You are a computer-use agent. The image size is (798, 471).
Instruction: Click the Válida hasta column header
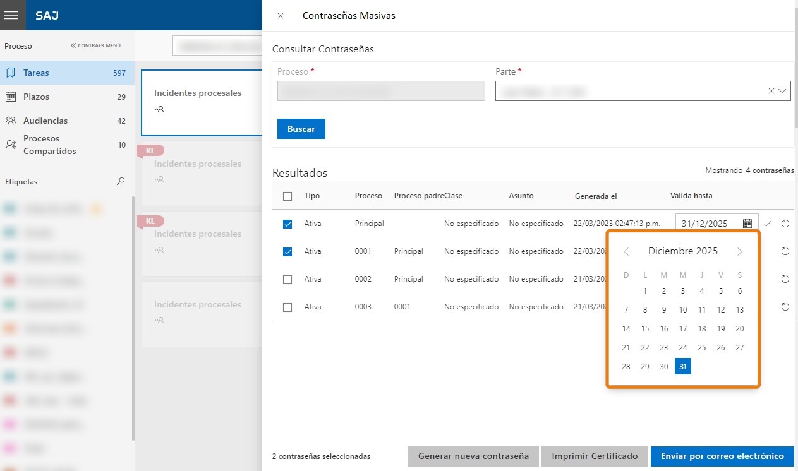691,196
